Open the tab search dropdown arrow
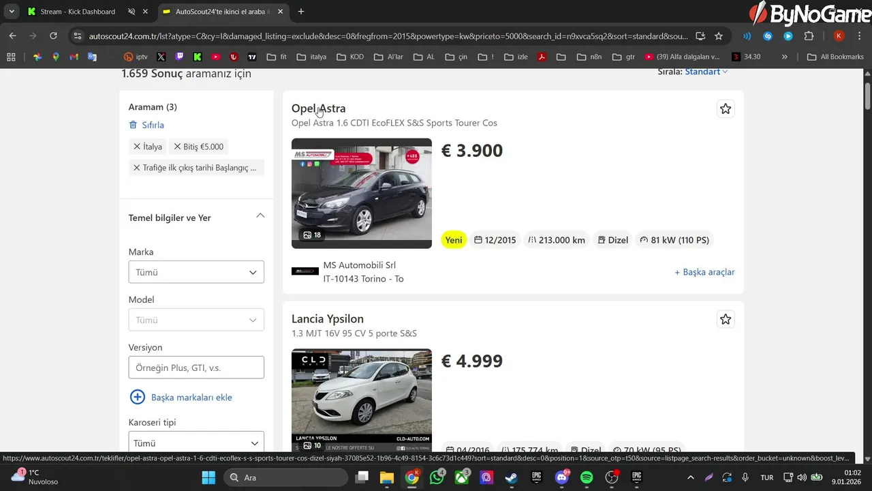872x491 pixels. tap(12, 12)
